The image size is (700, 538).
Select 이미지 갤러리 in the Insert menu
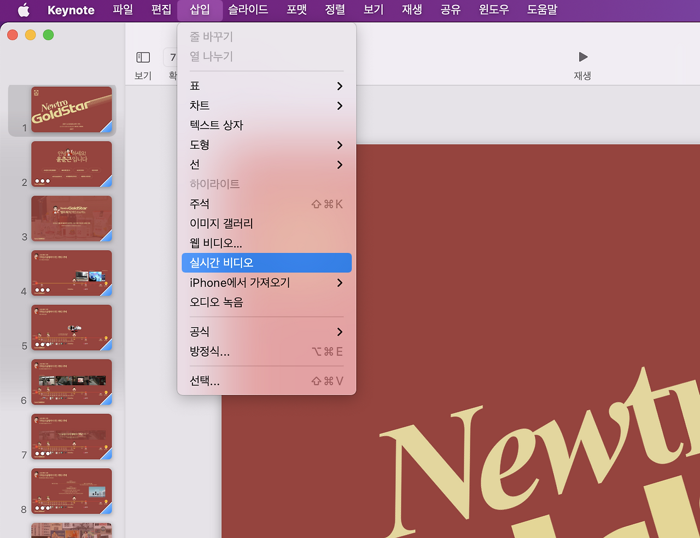[x=220, y=223]
